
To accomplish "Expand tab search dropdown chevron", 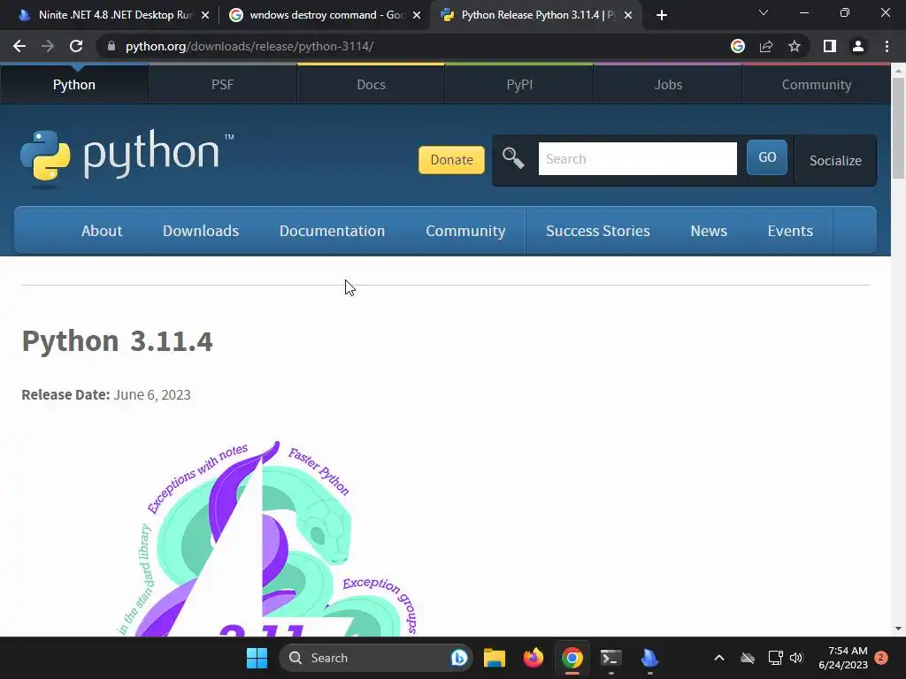I will point(764,12).
